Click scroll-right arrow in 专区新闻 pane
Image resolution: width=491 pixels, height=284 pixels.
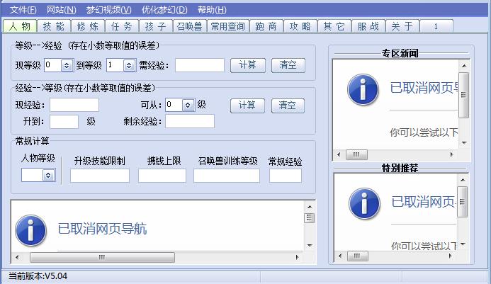click(451, 154)
